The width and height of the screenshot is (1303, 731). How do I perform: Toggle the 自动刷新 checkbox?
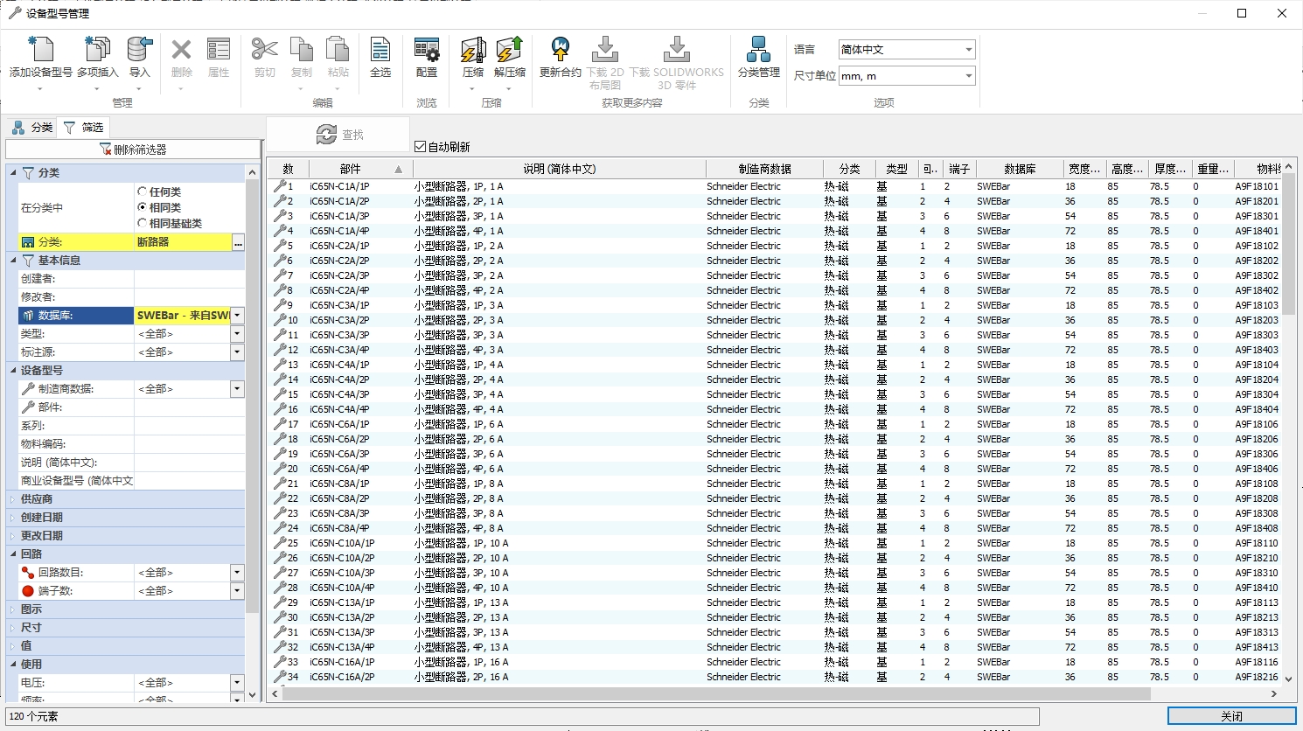421,147
